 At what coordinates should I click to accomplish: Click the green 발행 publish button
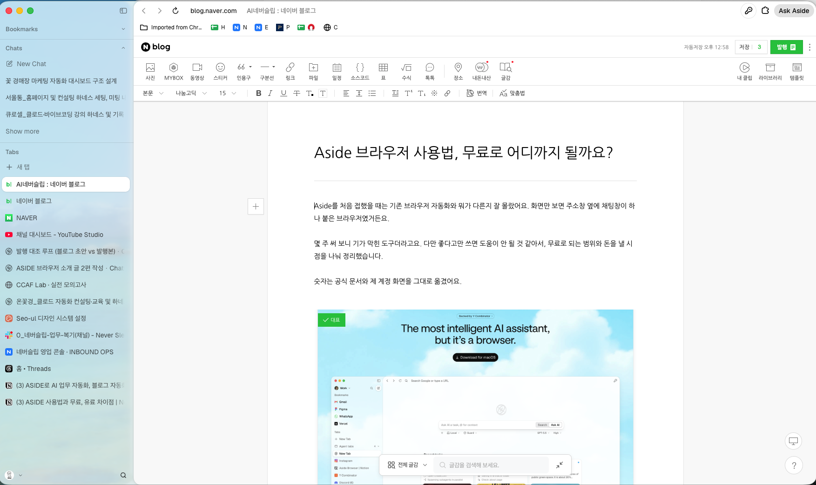coord(786,47)
